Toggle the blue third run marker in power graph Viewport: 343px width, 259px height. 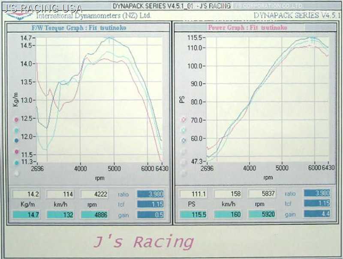[184, 140]
